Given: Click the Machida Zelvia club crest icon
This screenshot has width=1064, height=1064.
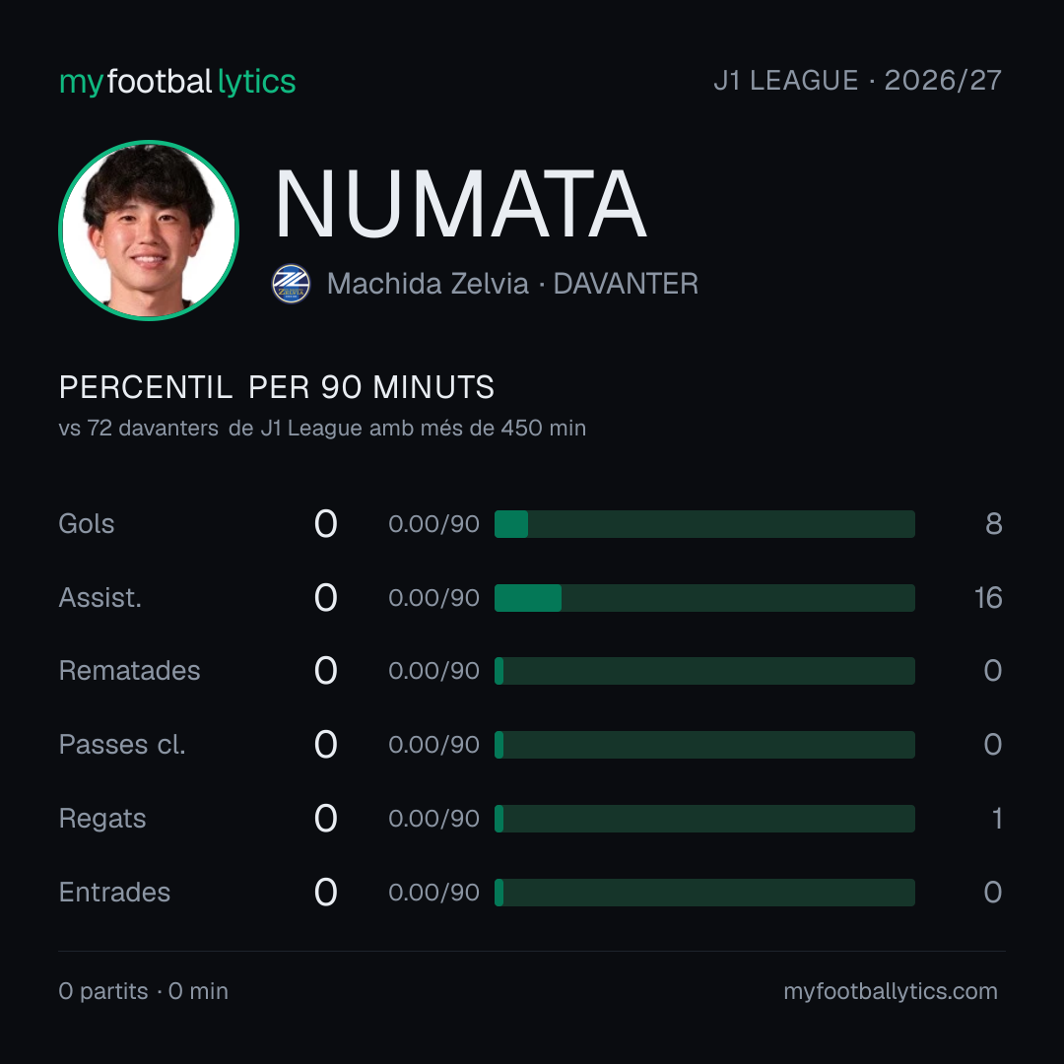Looking at the screenshot, I should (291, 284).
